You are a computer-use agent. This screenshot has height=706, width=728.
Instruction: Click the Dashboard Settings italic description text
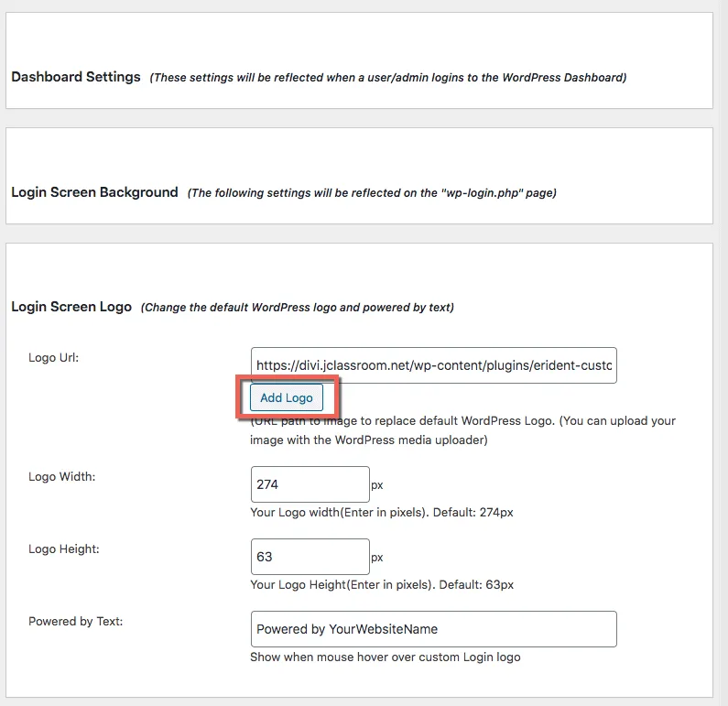pos(388,78)
